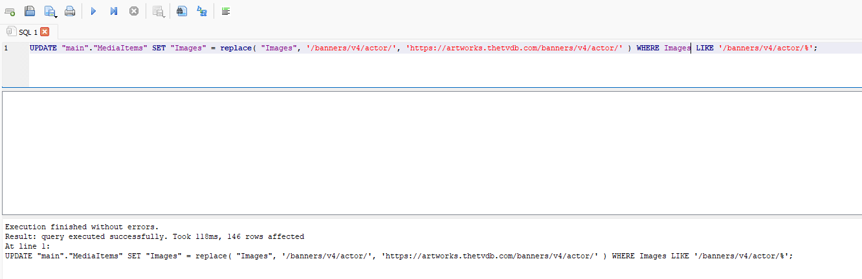Click the UPDATE keyword in the editor
The image size is (862, 279).
43,48
